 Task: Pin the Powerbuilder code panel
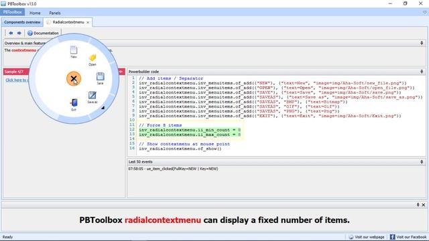(x=422, y=72)
